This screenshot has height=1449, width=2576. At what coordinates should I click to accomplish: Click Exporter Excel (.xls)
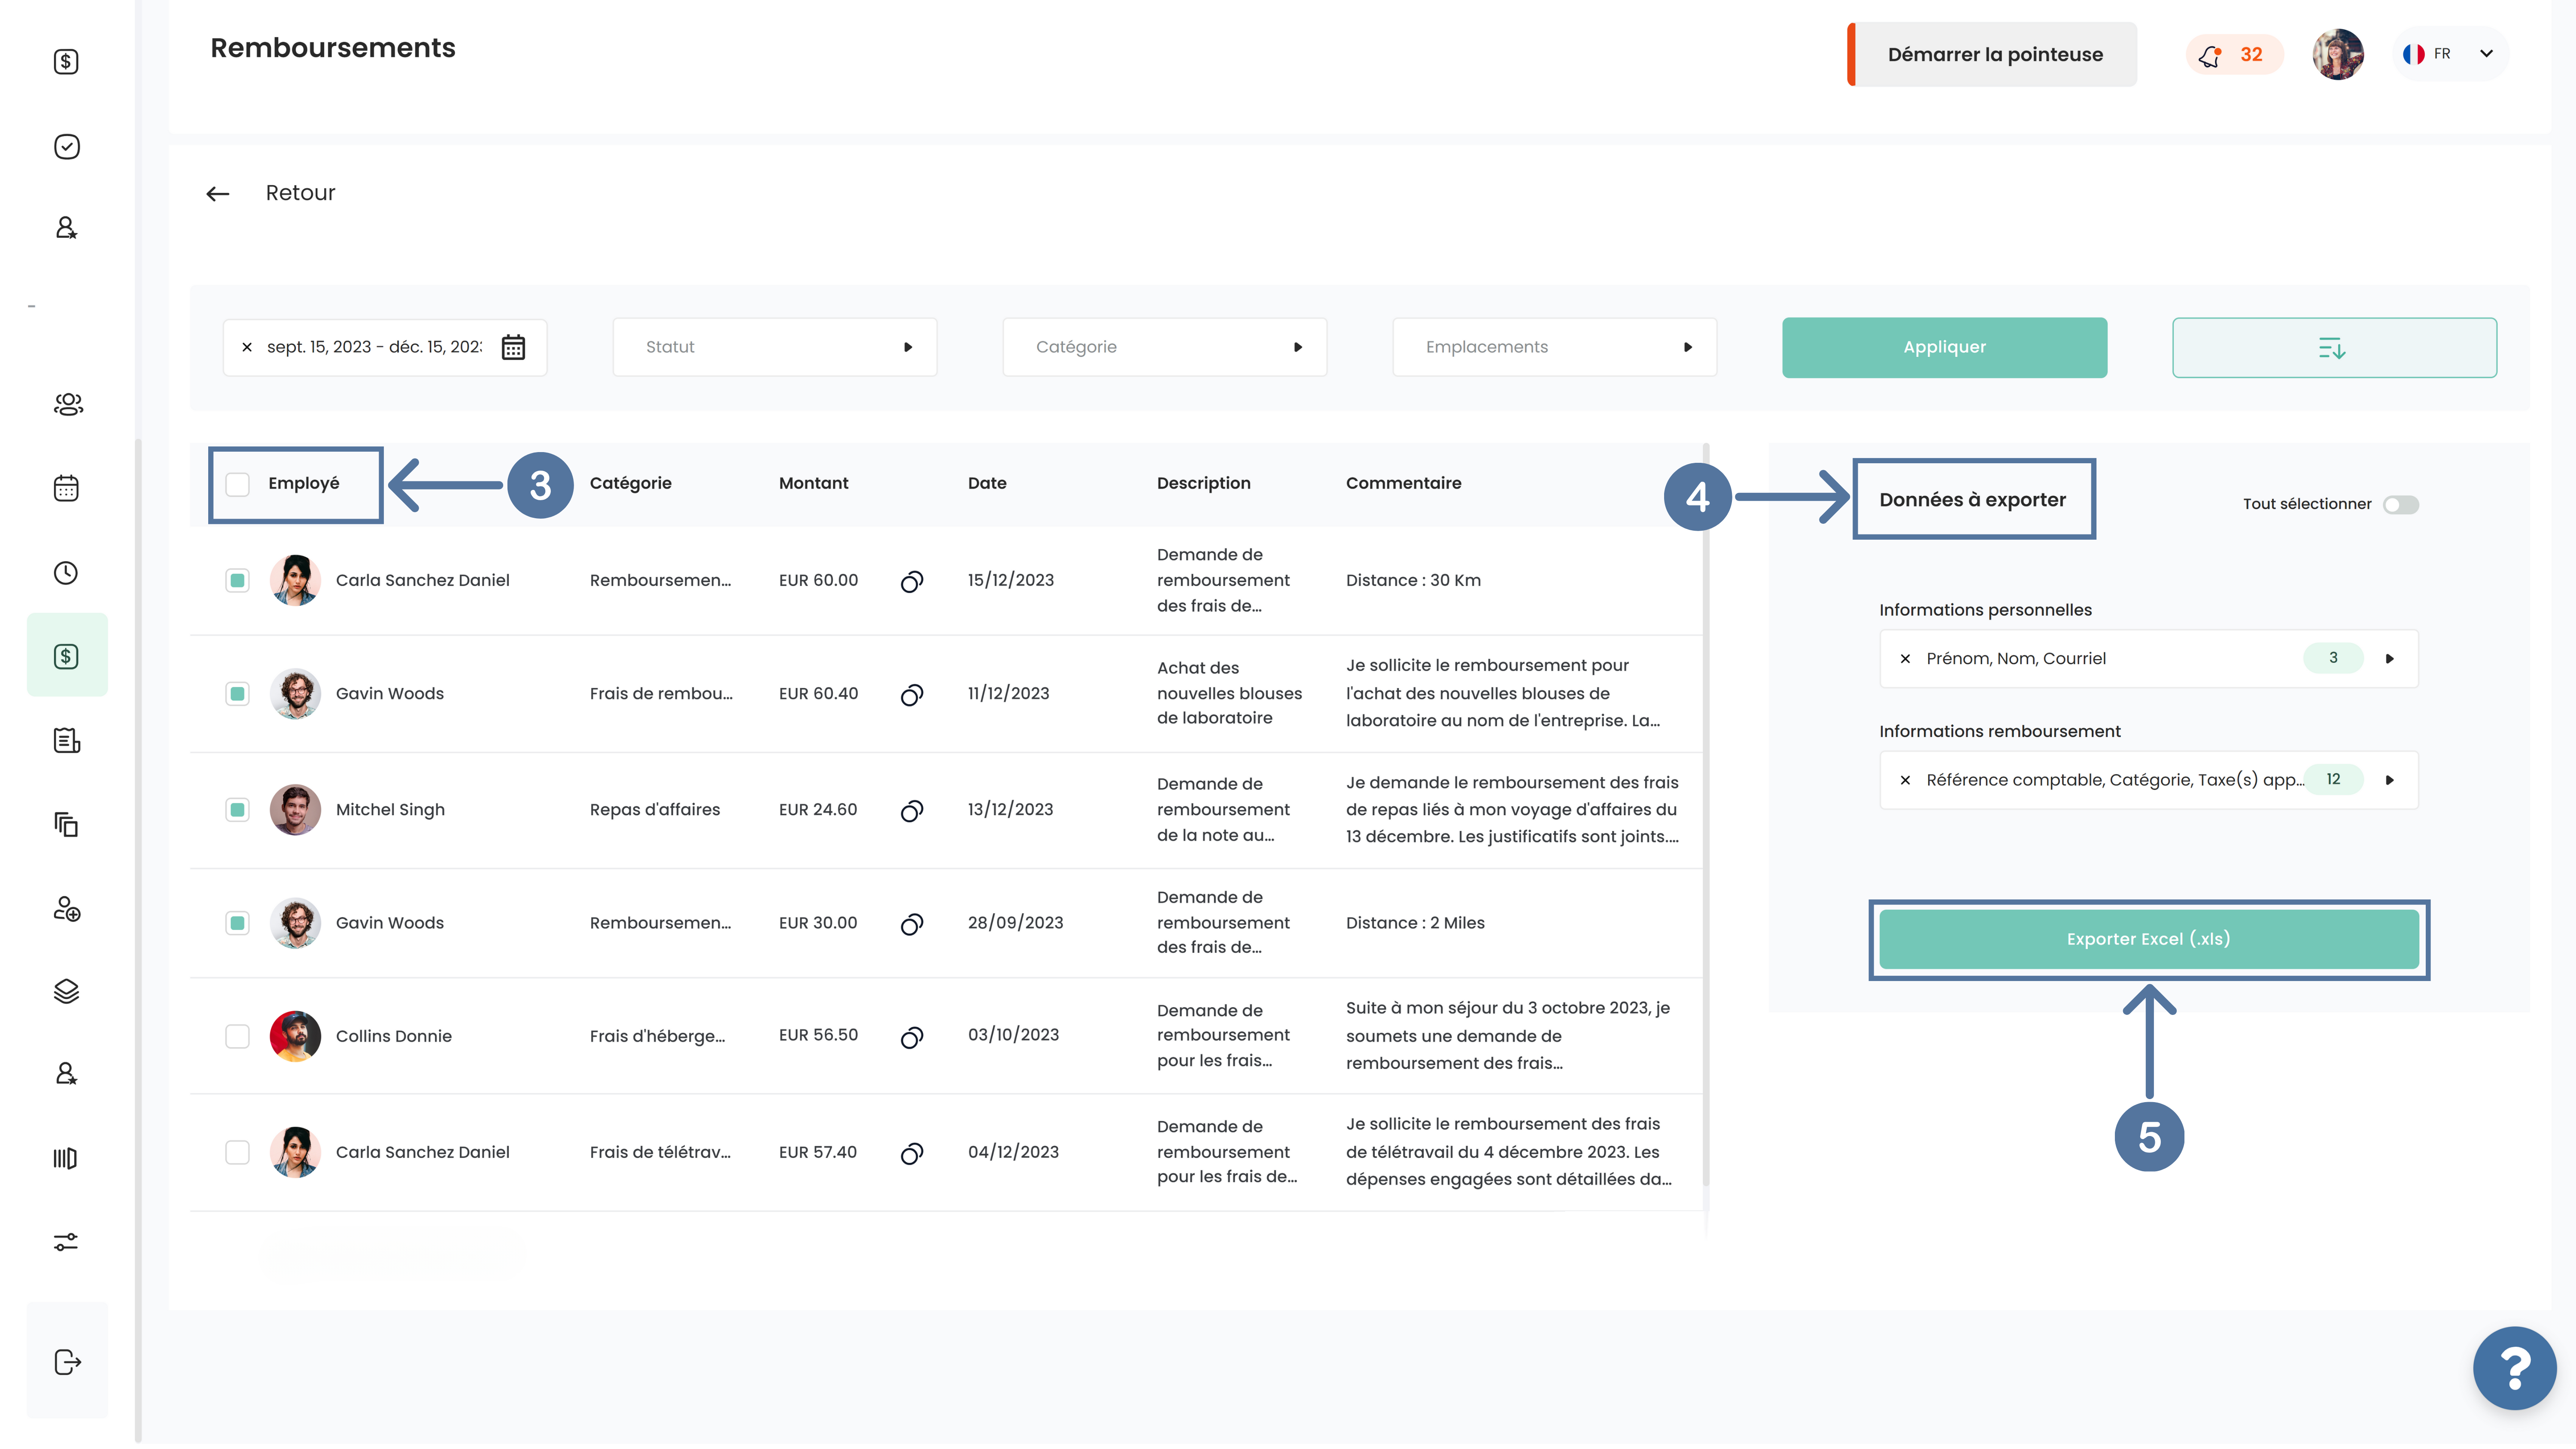click(2148, 939)
